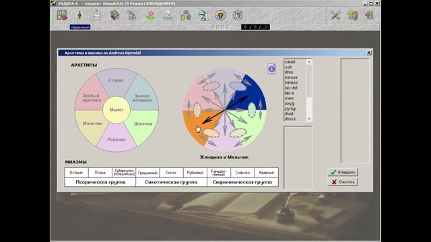
Task: Select the Канцерогенный miasm cell
Action: [x=219, y=173]
